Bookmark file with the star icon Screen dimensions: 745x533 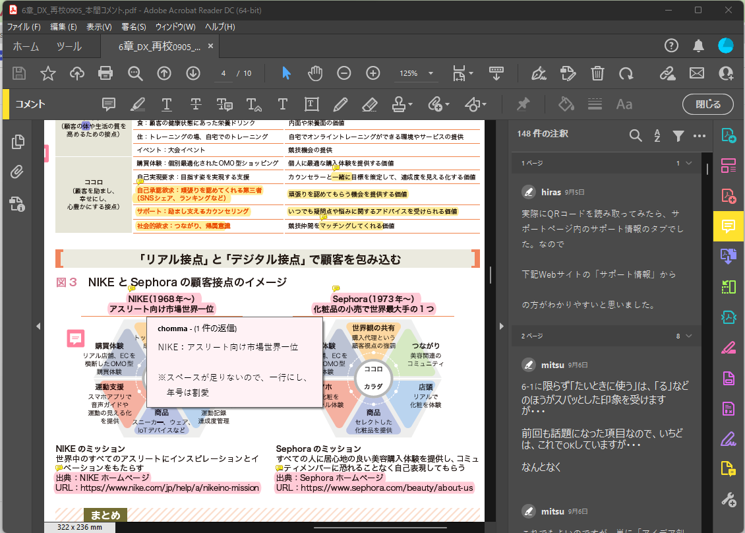(x=48, y=73)
